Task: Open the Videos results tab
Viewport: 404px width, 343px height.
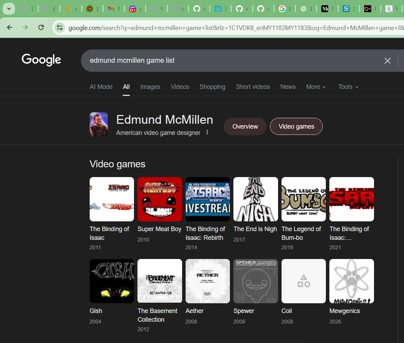Action: coord(180,87)
